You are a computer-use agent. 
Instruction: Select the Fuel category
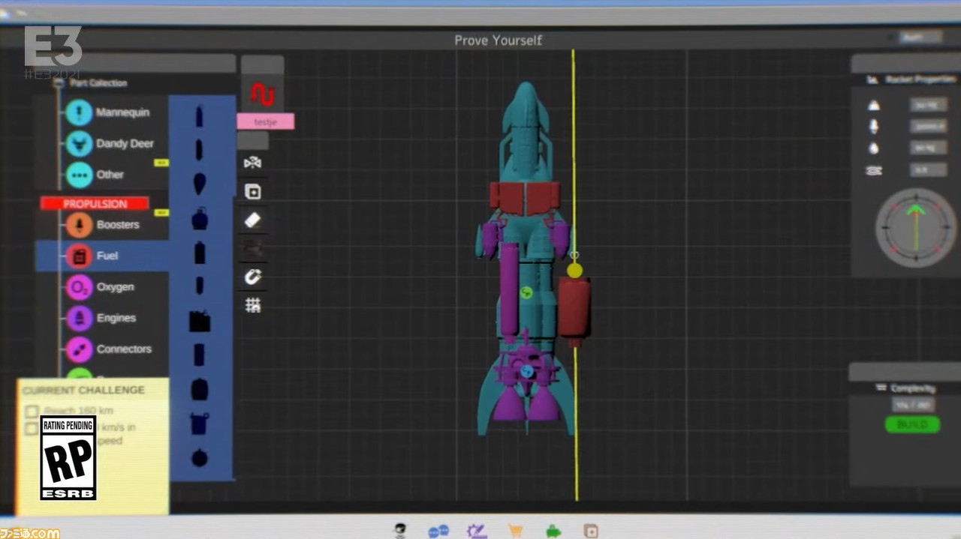click(x=102, y=256)
